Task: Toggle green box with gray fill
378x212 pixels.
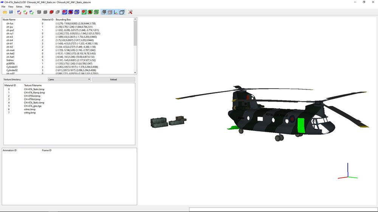Action: click(96, 12)
